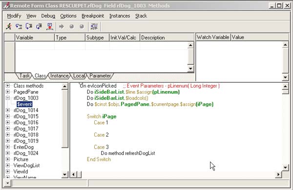293x190 pixels.
Task: Open the Stack menu
Action: [x=141, y=16]
